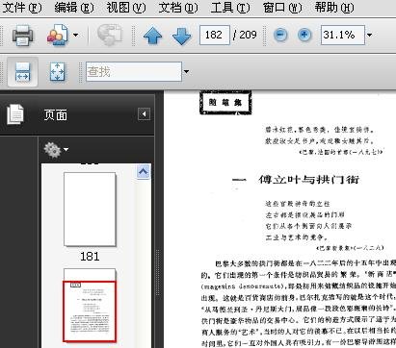Screen dimensions: 396x348
Task: Open the 工具(T) menu
Action: click(230, 7)
